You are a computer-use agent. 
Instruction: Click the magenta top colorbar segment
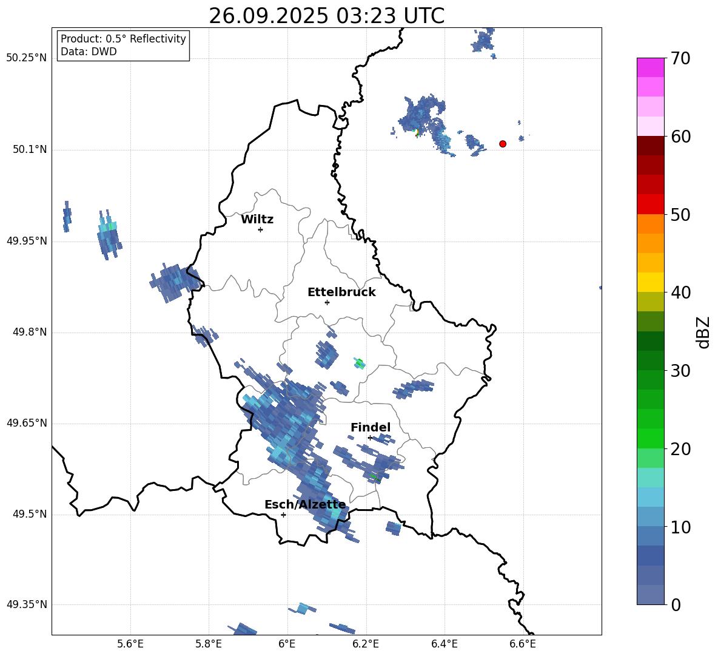tap(651, 67)
